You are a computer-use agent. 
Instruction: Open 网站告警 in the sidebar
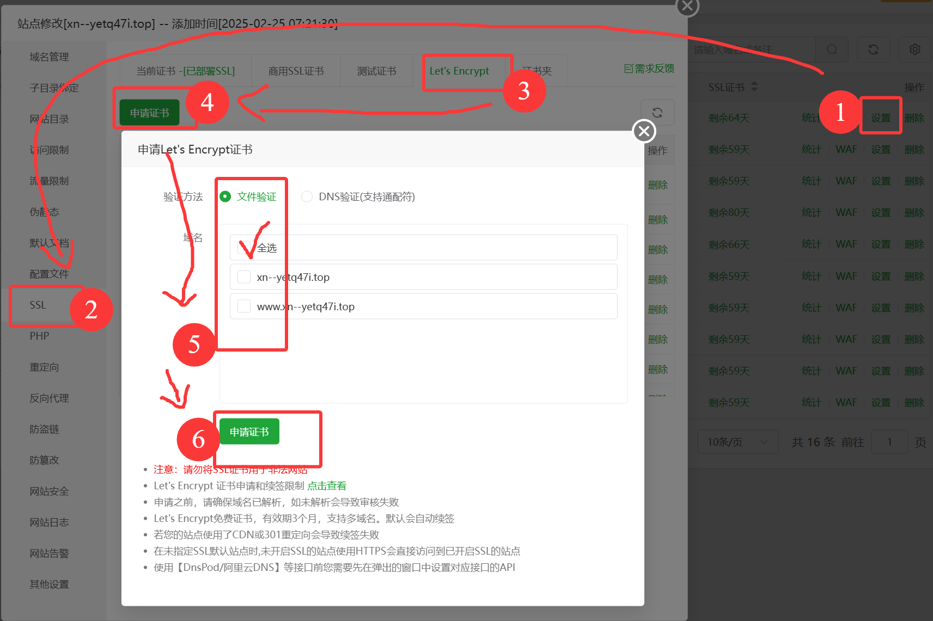[x=49, y=553]
